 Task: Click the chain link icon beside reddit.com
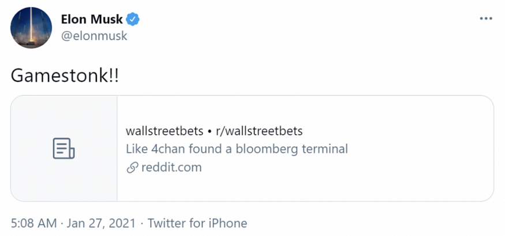click(x=132, y=168)
